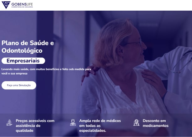Select the Empresariais pill label

23,61
